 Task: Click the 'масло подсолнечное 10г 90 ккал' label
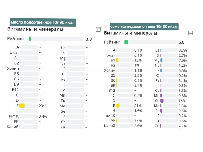[x=43, y=23]
